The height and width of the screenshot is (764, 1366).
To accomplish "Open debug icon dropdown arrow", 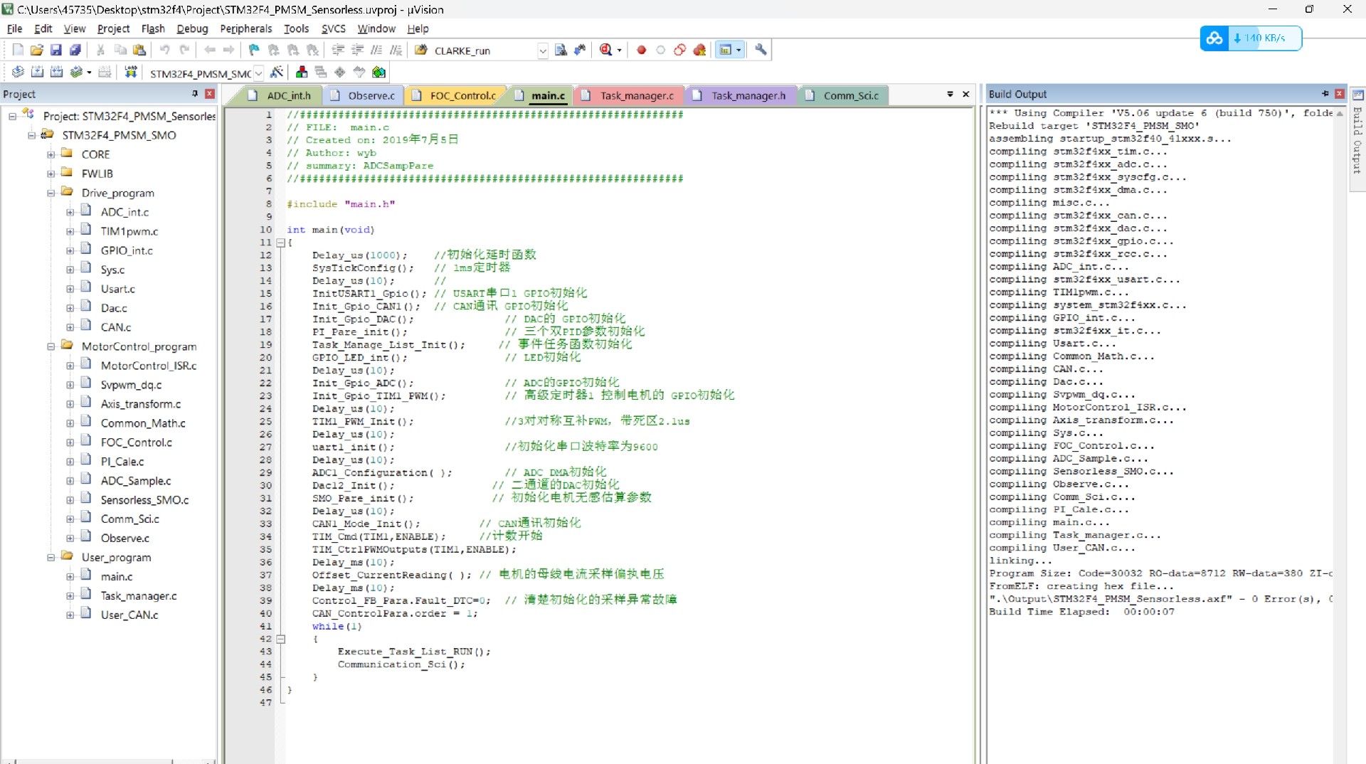I will point(619,51).
